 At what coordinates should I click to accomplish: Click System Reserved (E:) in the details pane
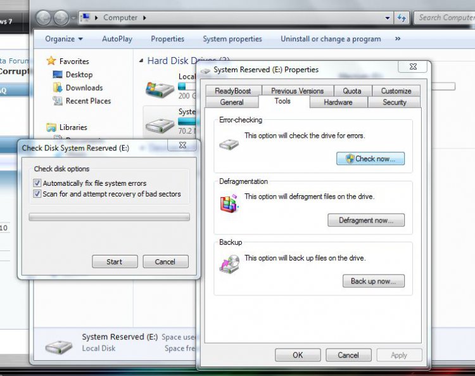pyautogui.click(x=120, y=337)
